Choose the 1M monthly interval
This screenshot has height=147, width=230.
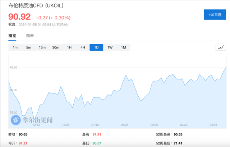click(123, 47)
